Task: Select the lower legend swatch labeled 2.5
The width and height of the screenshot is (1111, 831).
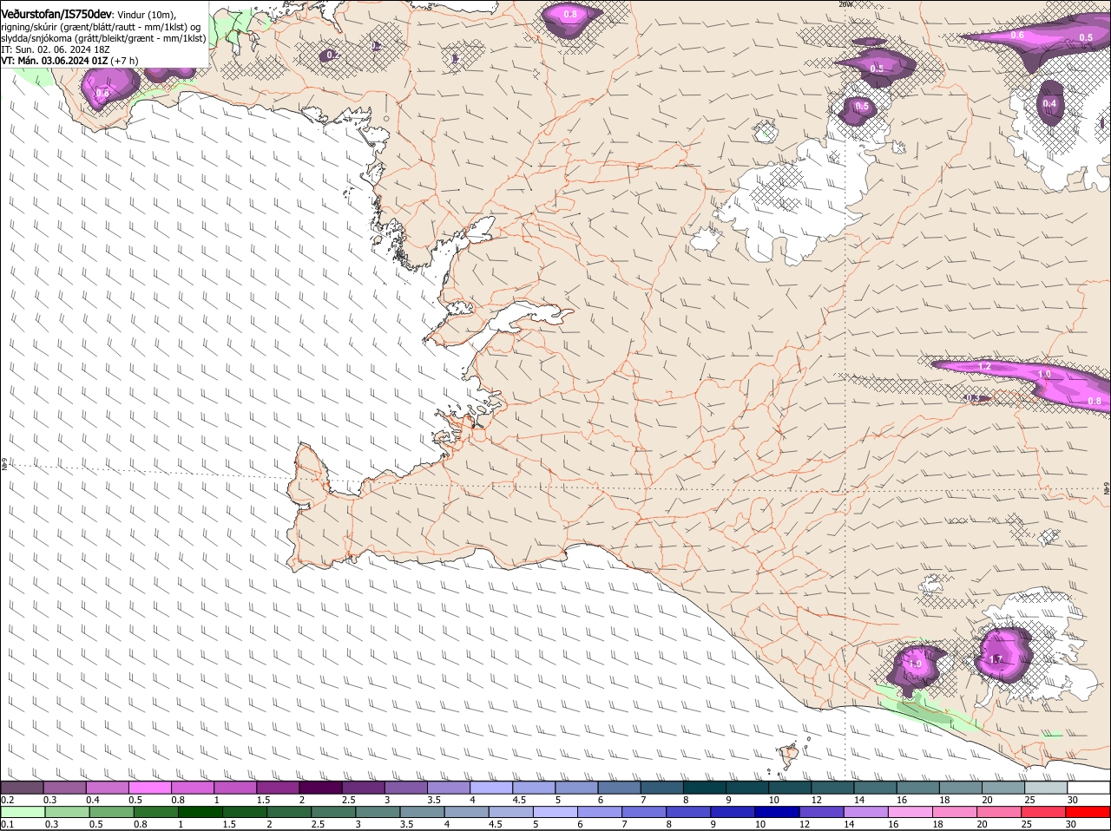Action: click(x=332, y=812)
